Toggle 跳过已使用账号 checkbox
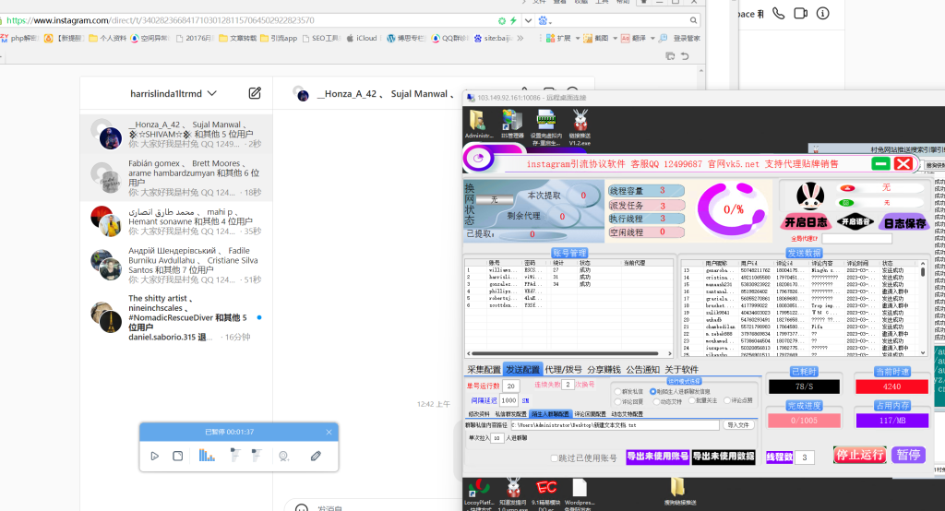The image size is (945, 511). 554,458
